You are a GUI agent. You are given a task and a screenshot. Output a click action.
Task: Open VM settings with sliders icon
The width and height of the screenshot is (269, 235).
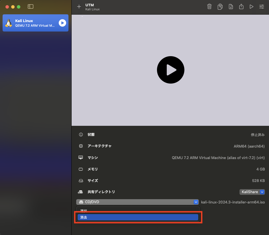(262, 7)
